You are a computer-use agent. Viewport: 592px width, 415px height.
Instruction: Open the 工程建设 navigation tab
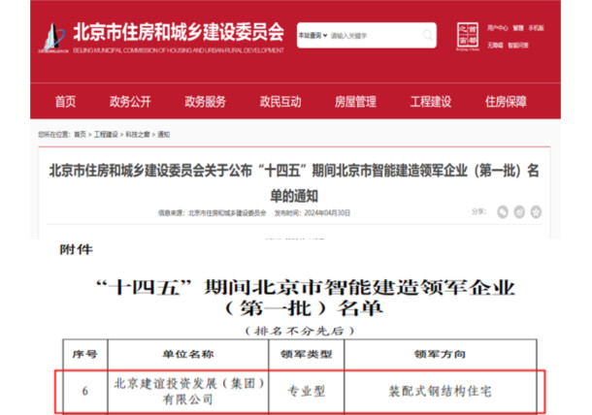coord(431,102)
